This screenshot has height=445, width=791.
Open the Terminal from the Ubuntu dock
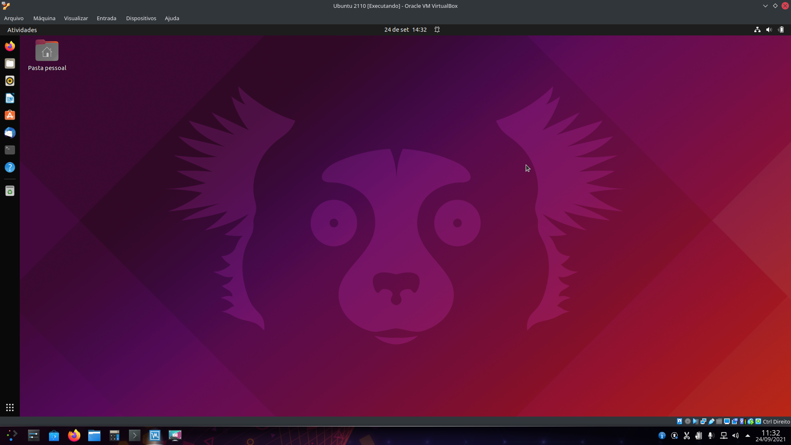click(10, 150)
